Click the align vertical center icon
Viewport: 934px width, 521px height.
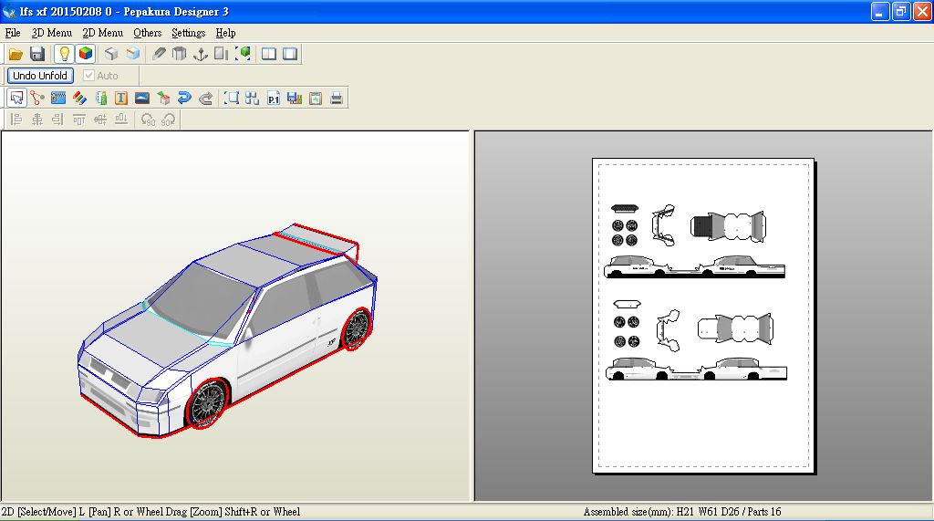[100, 120]
